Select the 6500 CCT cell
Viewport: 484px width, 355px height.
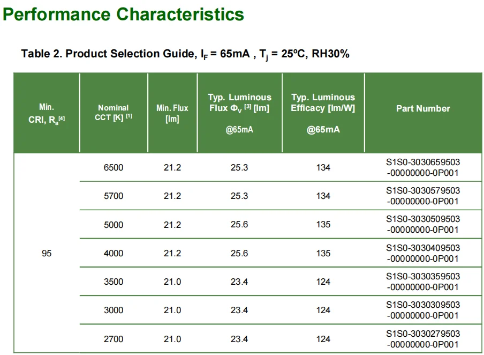point(114,167)
